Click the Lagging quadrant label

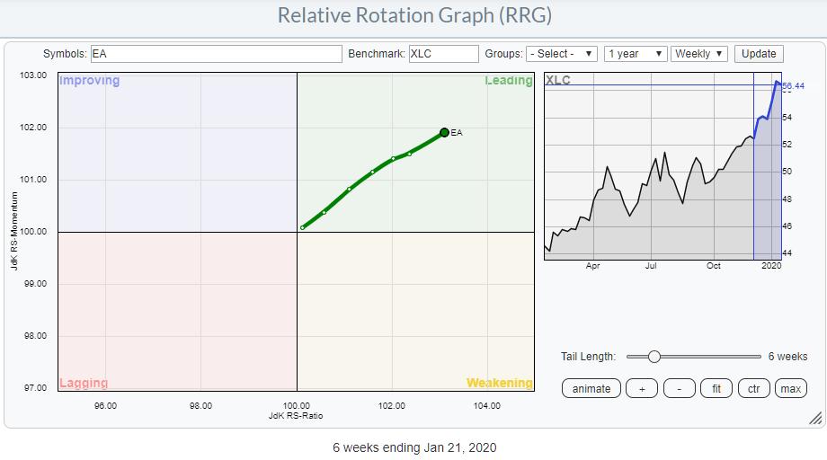click(84, 383)
